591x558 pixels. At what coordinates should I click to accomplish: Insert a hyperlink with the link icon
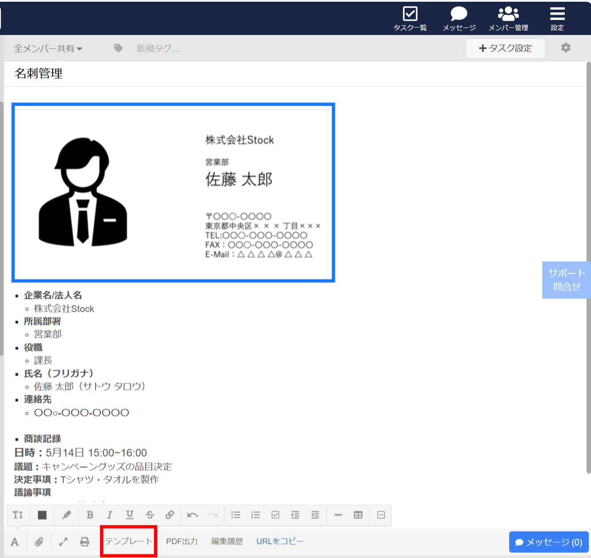click(170, 515)
